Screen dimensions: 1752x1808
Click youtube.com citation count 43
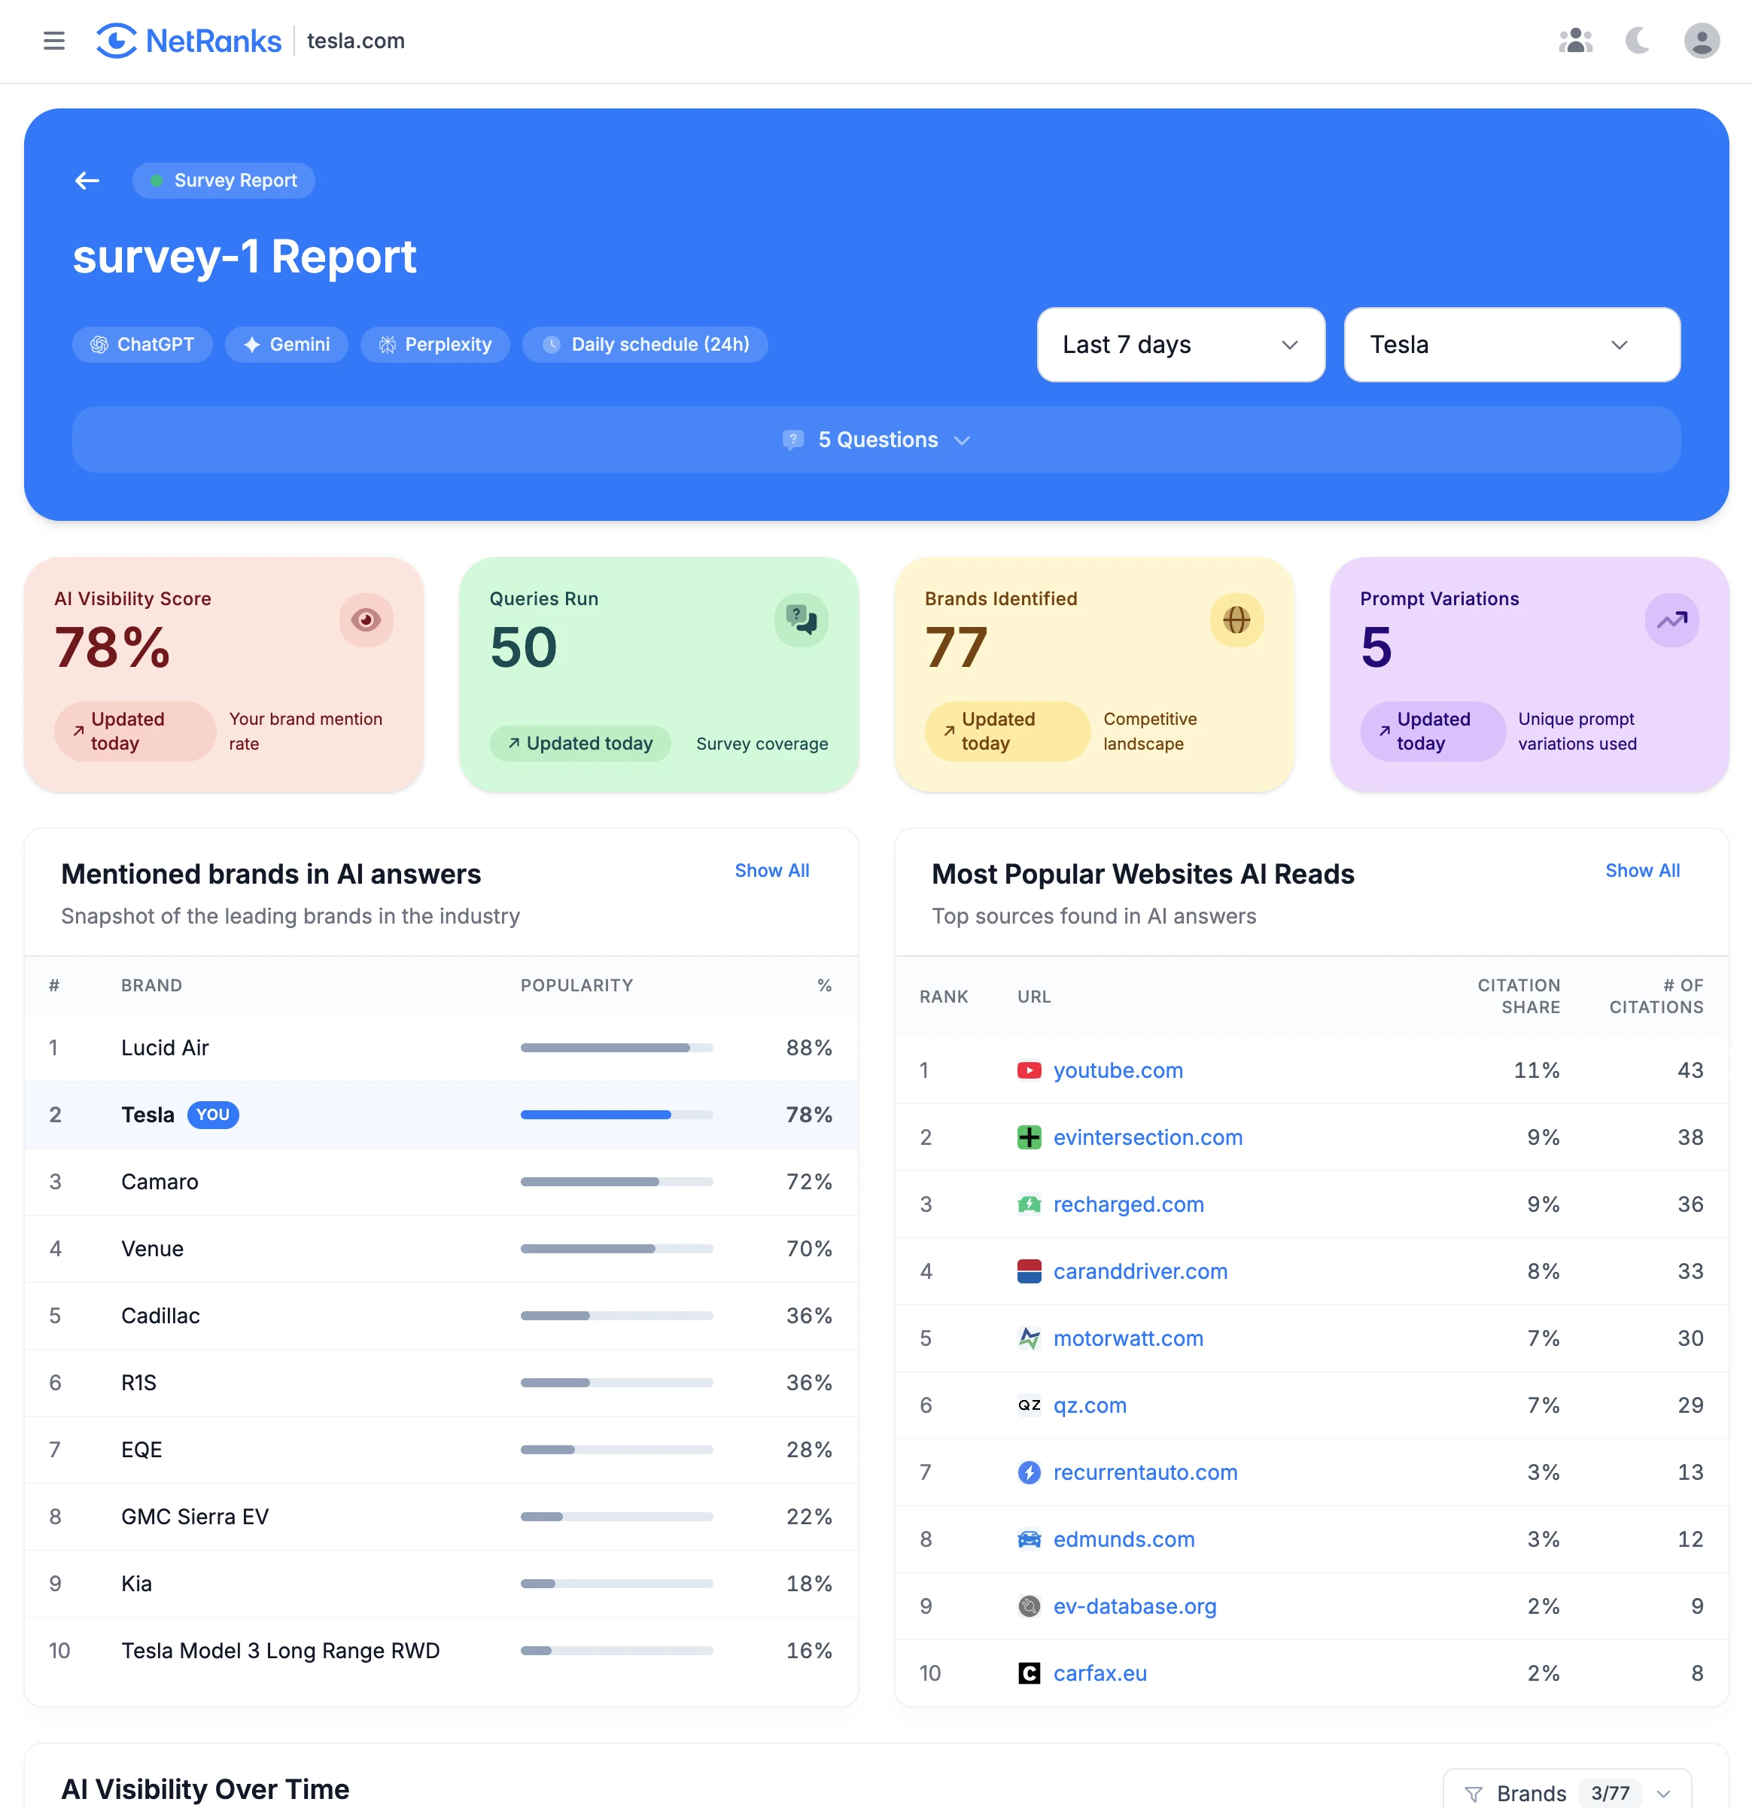pos(1690,1070)
